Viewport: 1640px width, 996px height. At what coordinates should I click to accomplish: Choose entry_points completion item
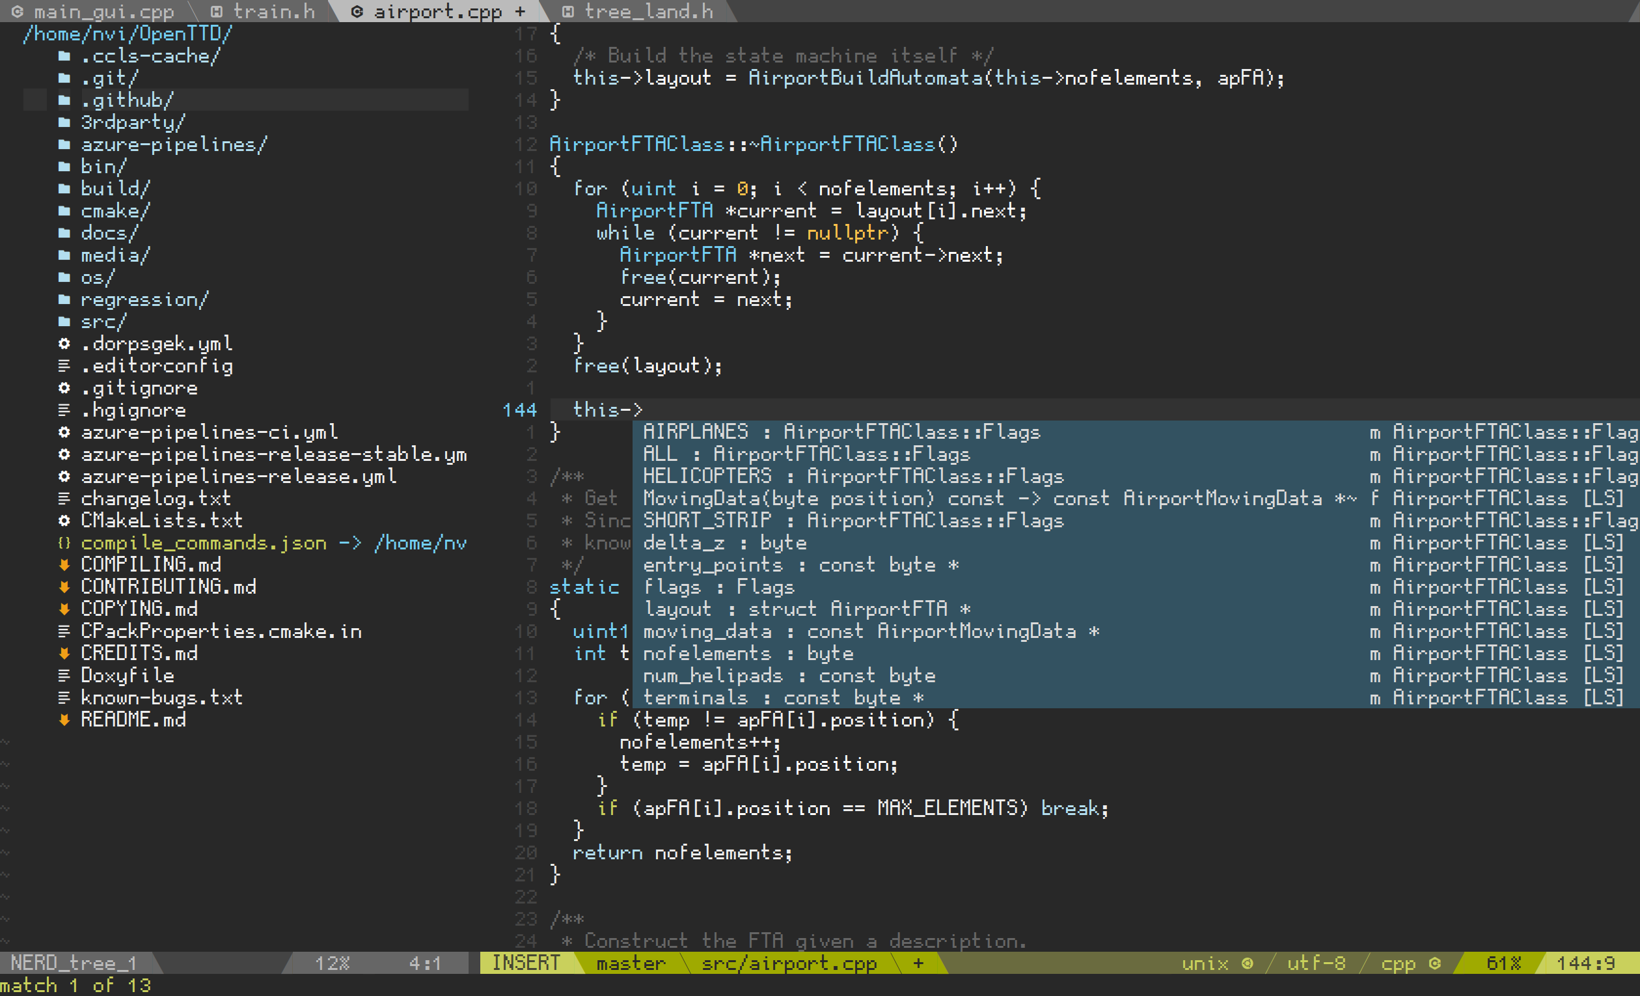[1136, 564]
